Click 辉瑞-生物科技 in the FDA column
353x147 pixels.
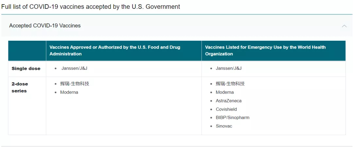[x=75, y=84]
